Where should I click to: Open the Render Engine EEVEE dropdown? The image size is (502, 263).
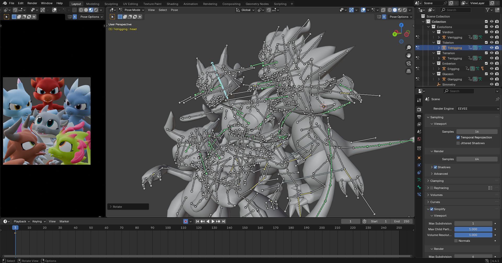478,109
